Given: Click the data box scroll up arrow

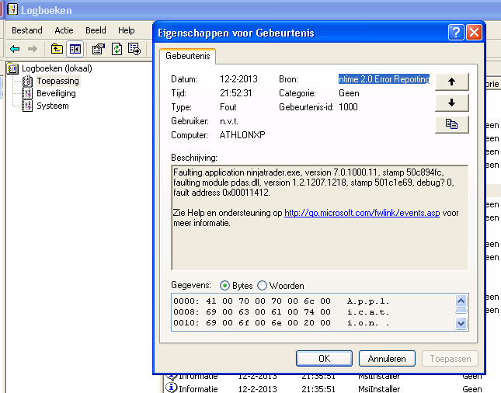Looking at the screenshot, I should 461,301.
